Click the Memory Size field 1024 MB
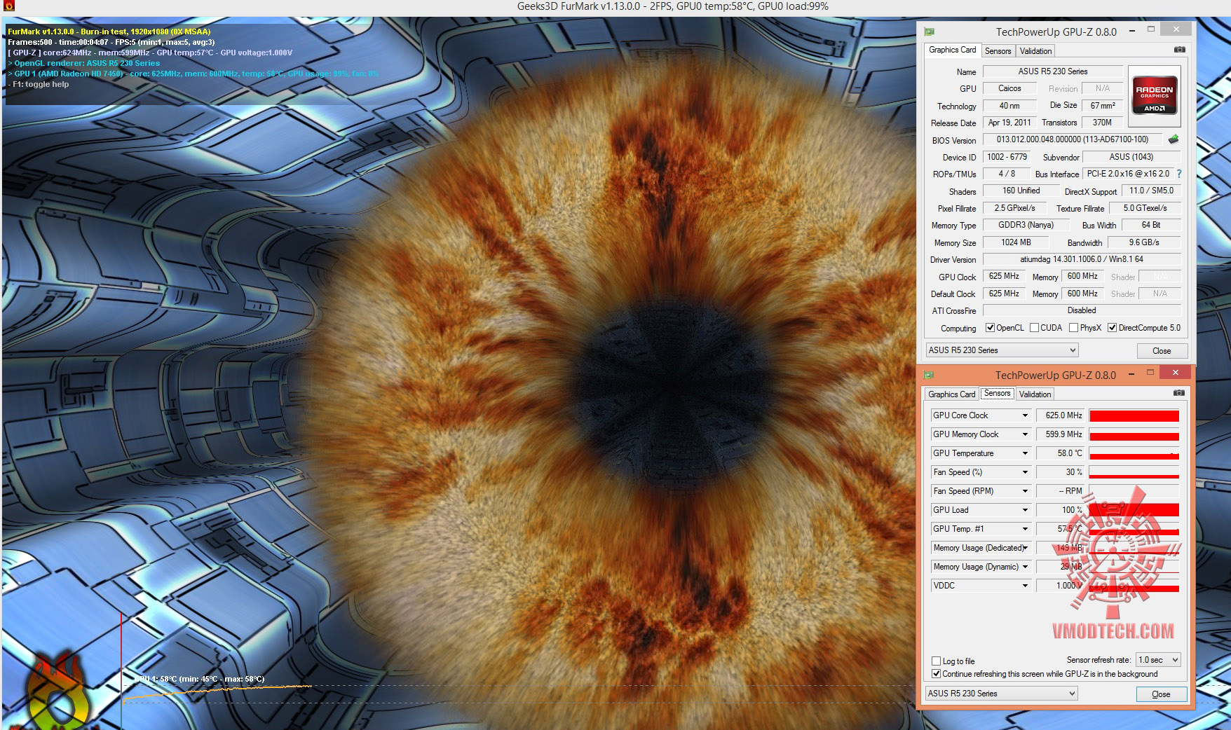This screenshot has width=1231, height=730. point(1016,242)
